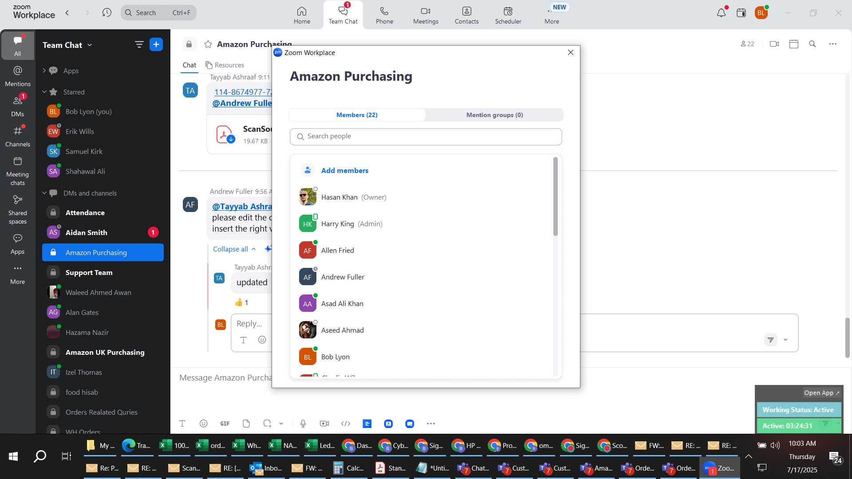Viewport: 852px width, 479px height.
Task: Open history clock icon in top bar
Action: coord(106,12)
